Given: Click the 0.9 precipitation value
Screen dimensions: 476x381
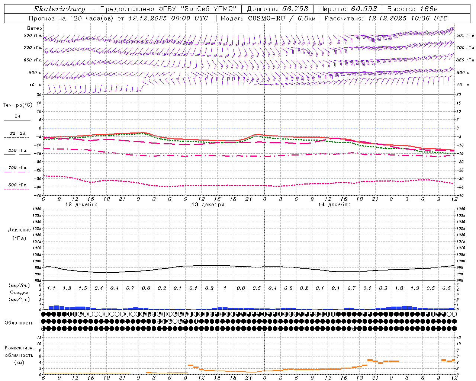Looking at the screenshot, I should tap(383, 288).
